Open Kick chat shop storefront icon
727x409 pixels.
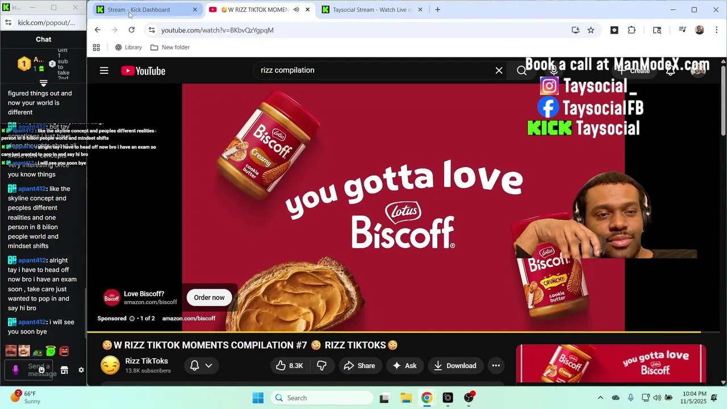(64, 370)
